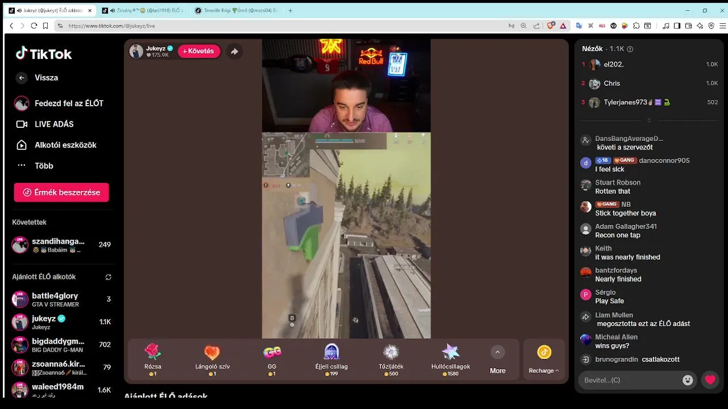Switch to Zsivány browser tab
The height and width of the screenshot is (409, 728).
click(143, 10)
